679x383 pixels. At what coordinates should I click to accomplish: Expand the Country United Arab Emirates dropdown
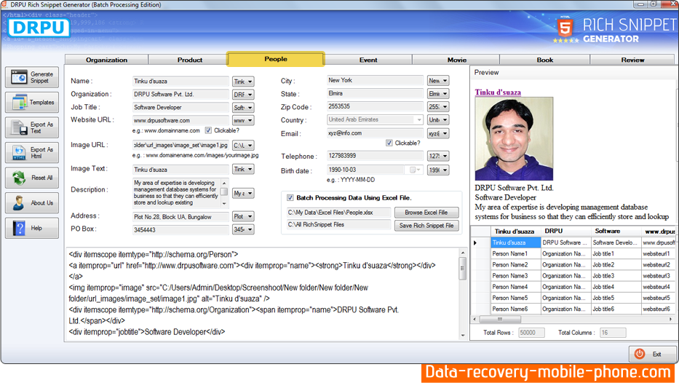pos(418,120)
